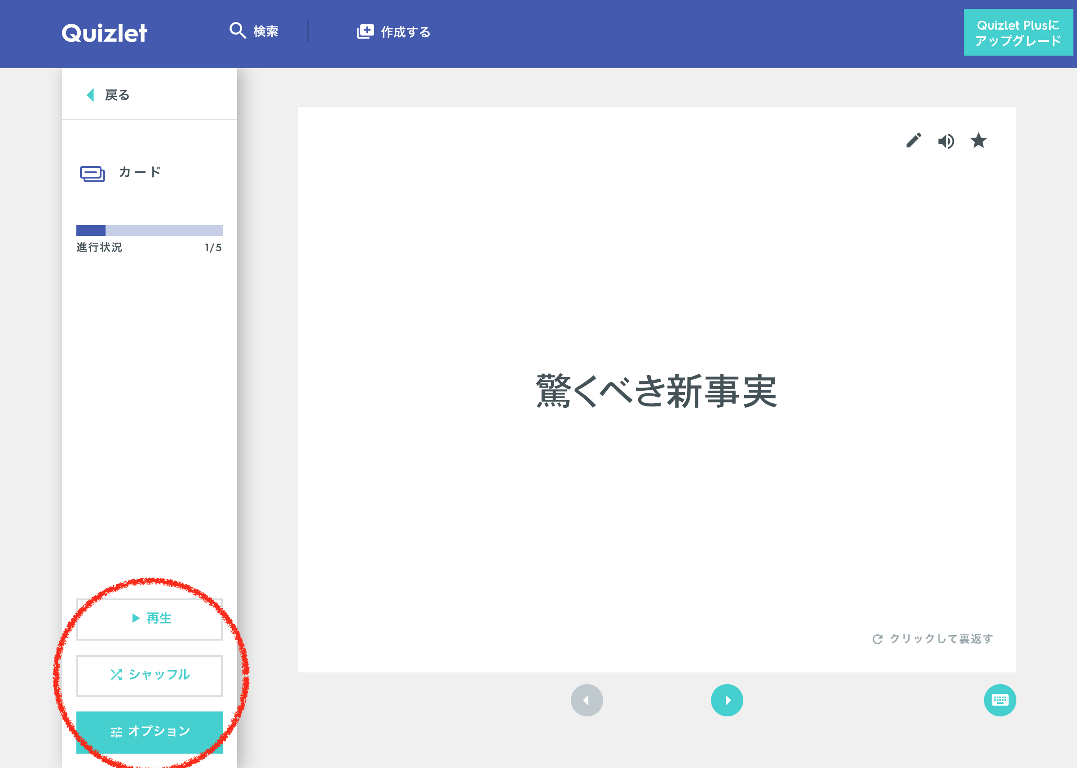Viewport: 1077px width, 768px height.
Task: Click the 1/5 progress counter
Action: click(x=213, y=248)
